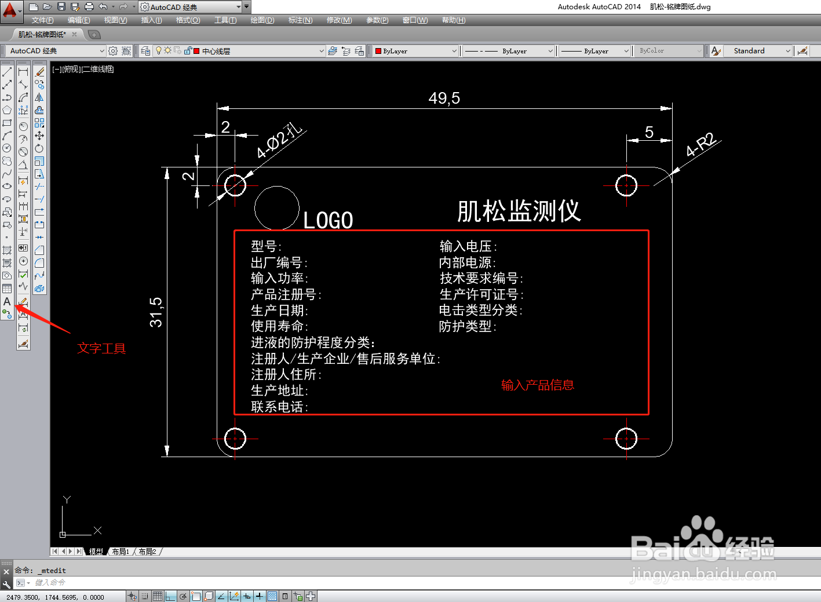This screenshot has width=821, height=602.
Task: Open the 绘图(D) menu
Action: click(x=262, y=20)
